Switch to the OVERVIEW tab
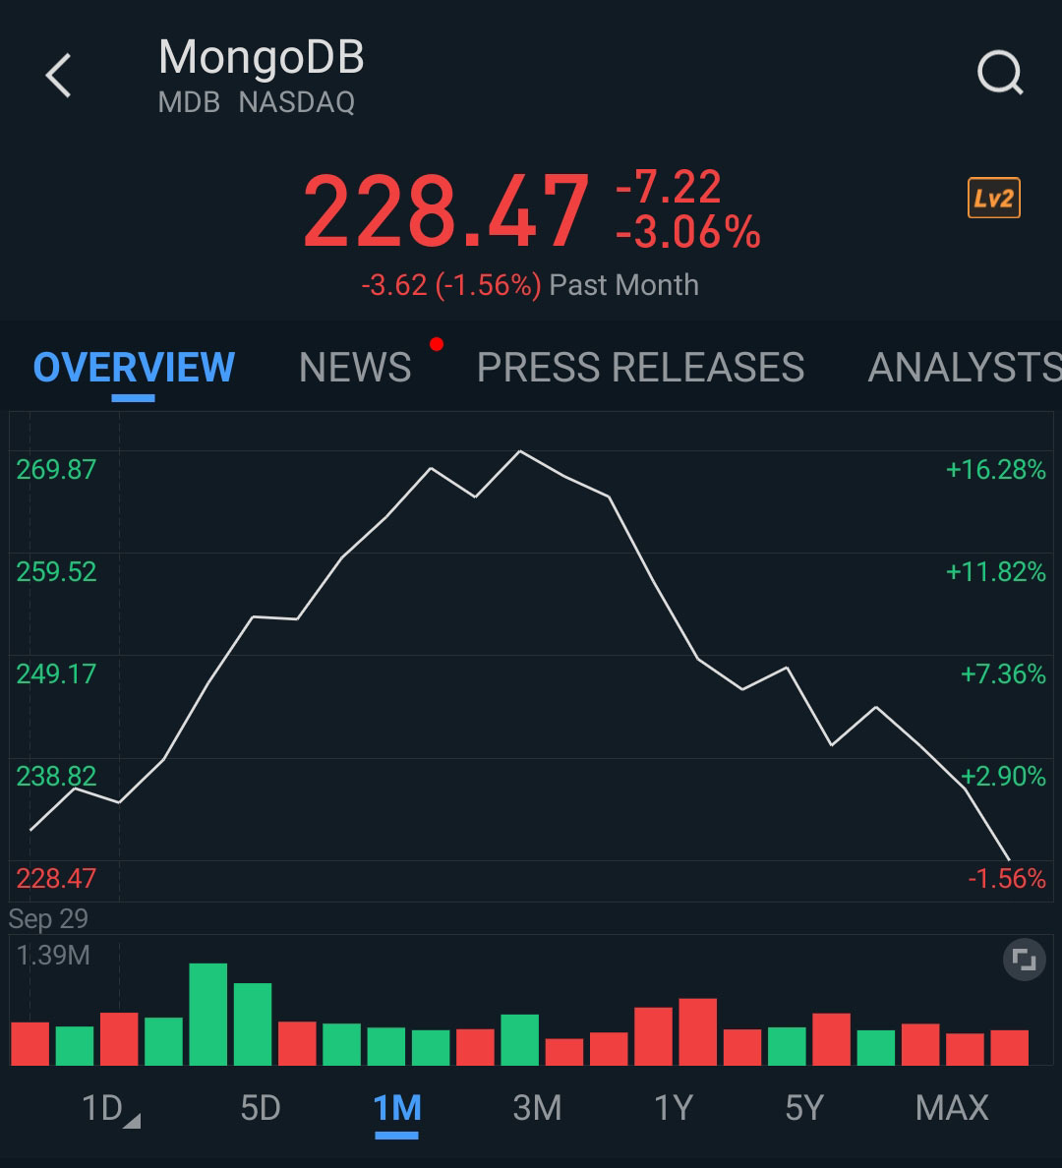 pyautogui.click(x=134, y=368)
